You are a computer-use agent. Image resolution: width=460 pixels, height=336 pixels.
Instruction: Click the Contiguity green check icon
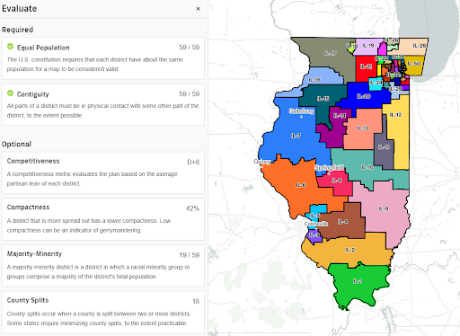10,93
